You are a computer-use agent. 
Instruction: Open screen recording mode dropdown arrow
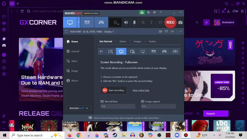click(x=78, y=22)
